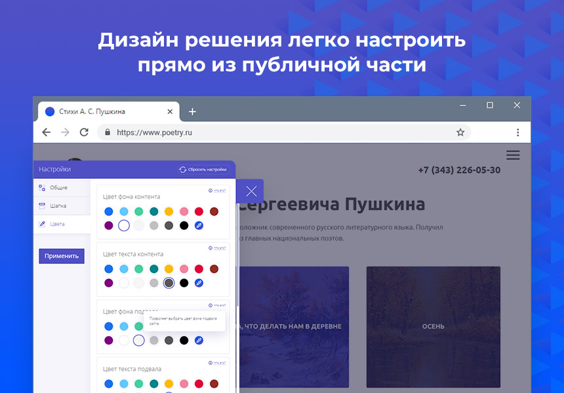Viewport: 564px width, 393px height.
Task: Open the Шапка settings tab
Action: pyautogui.click(x=58, y=206)
